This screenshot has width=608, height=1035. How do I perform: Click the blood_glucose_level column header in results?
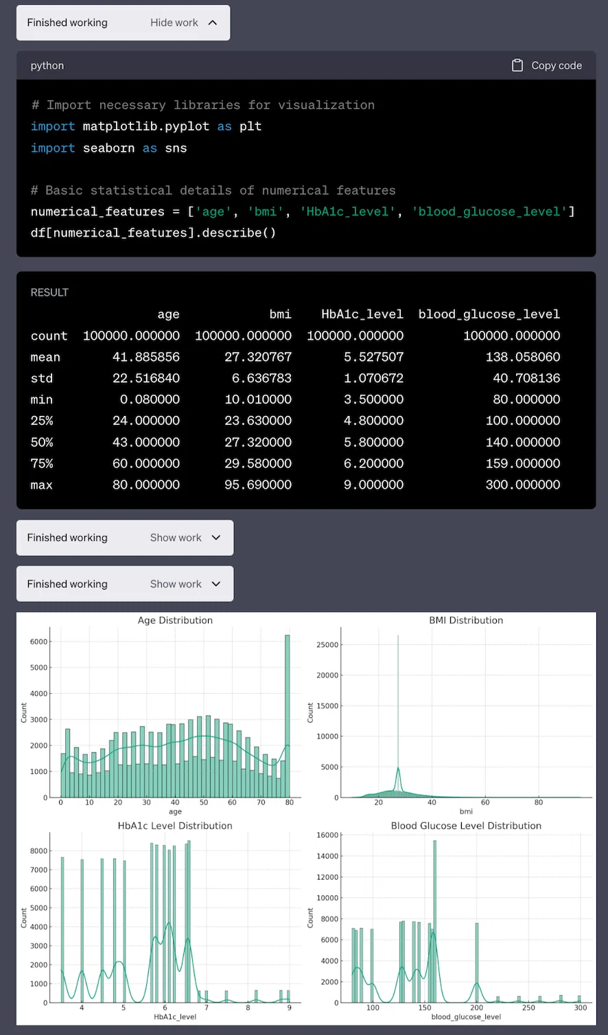489,314
